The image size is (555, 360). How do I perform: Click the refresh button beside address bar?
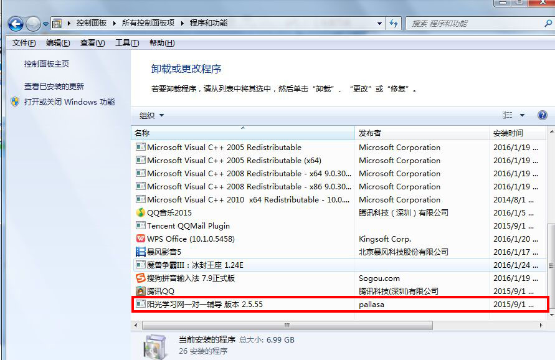(394, 24)
